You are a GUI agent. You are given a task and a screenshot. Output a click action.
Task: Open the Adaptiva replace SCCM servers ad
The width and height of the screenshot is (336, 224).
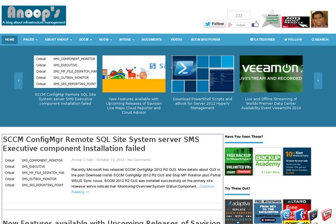pyautogui.click(x=239, y=212)
